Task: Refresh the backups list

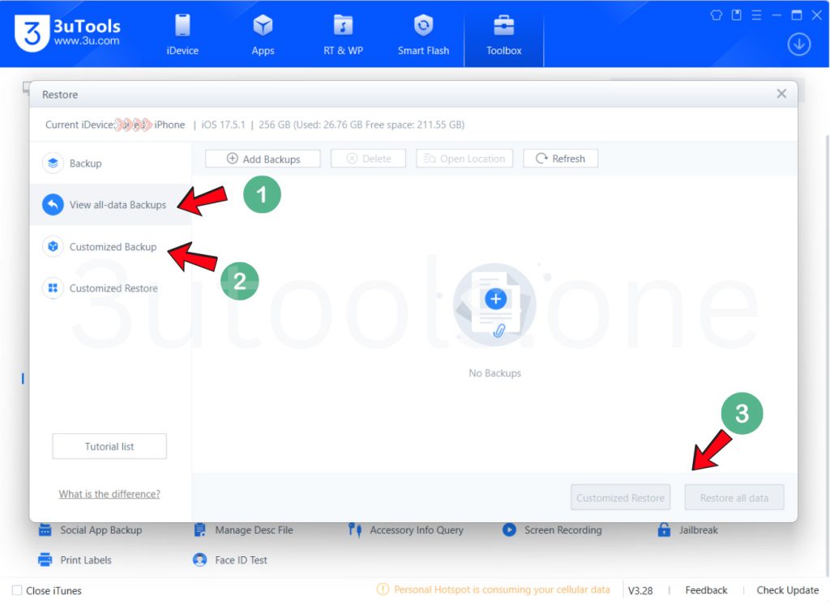Action: 560,159
